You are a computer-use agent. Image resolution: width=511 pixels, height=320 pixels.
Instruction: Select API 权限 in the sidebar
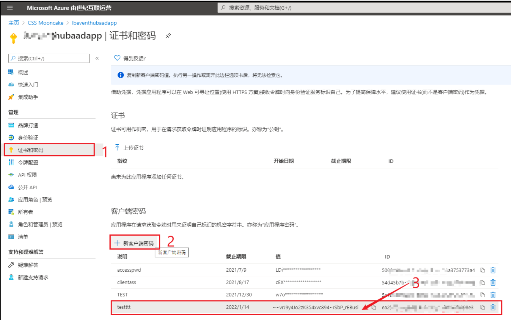point(27,175)
